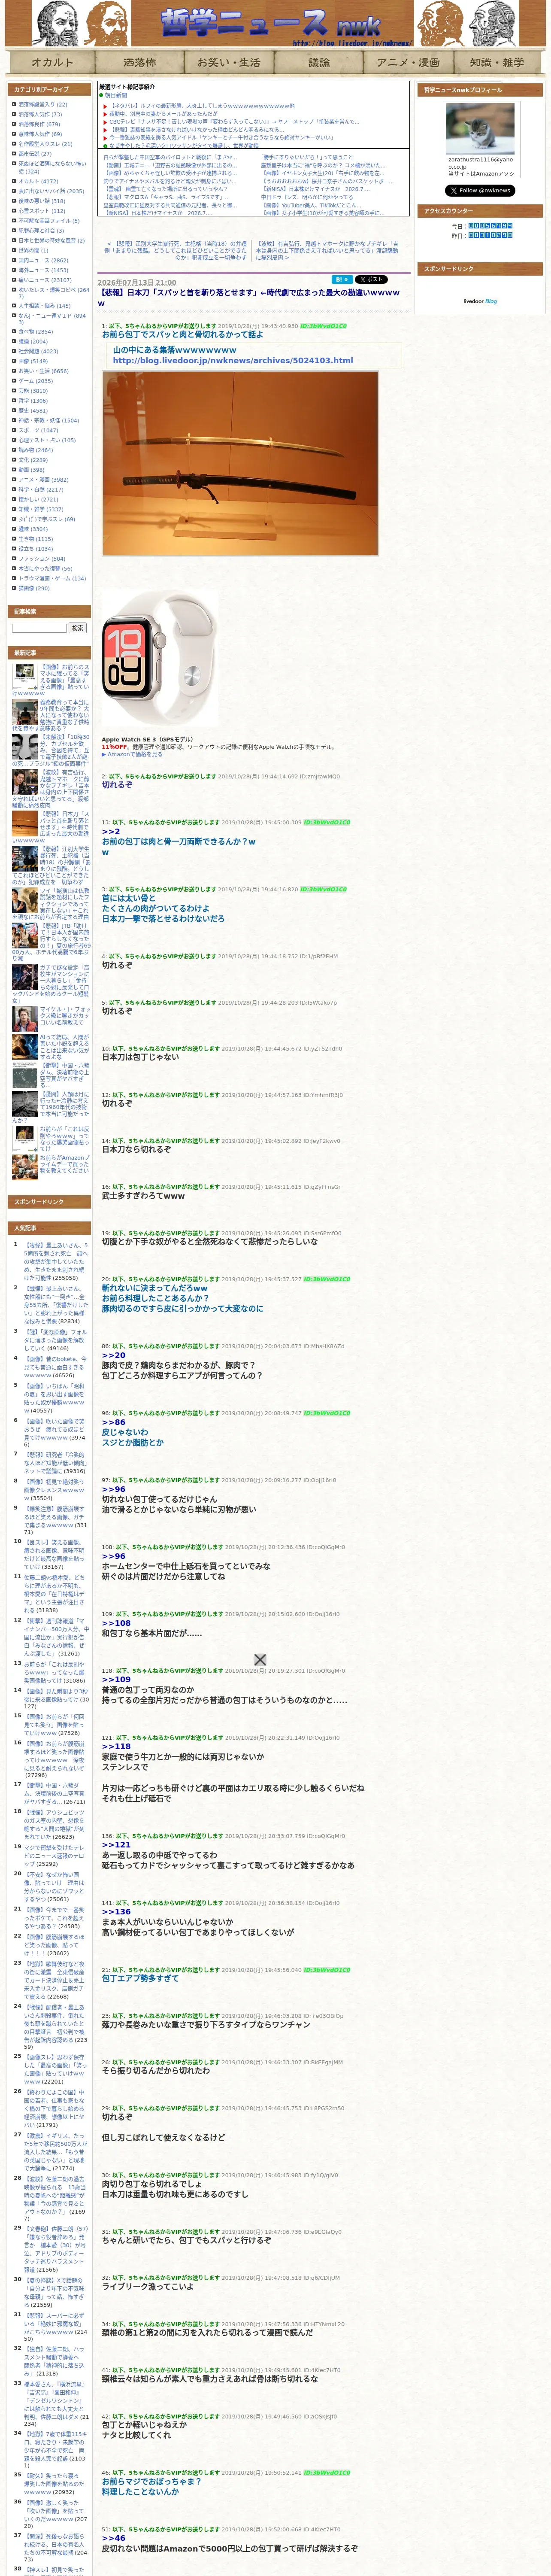This screenshot has height=2576, width=551.
Task: Click the article search text field
Action: point(39,628)
